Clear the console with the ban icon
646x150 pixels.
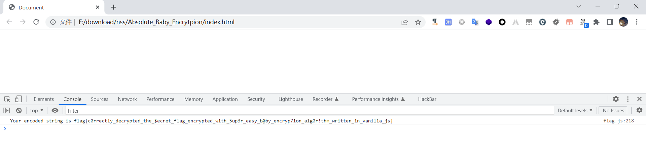tap(19, 110)
